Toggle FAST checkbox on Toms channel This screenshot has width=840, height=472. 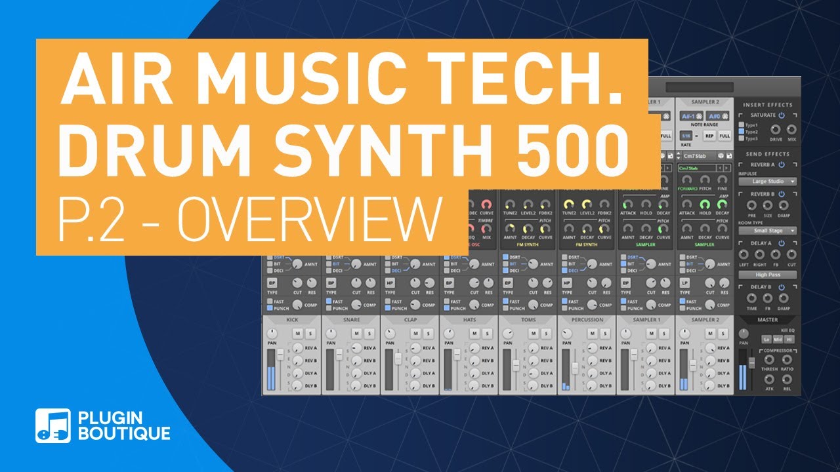pyautogui.click(x=505, y=302)
